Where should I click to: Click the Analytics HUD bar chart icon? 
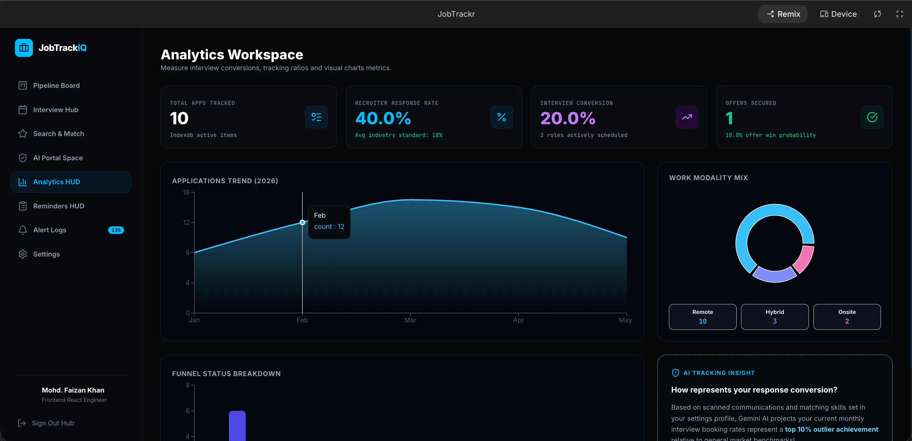pyautogui.click(x=23, y=182)
